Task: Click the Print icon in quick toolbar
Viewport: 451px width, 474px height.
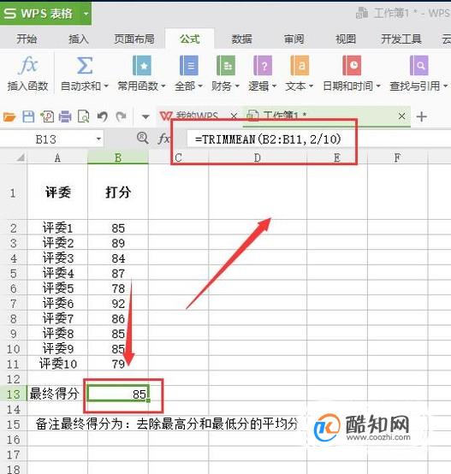Action: click(65, 116)
